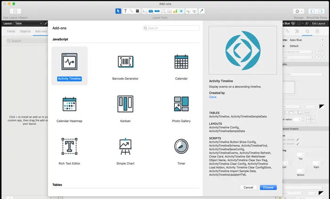Screen dimensions: 330x199
Task: Click the Corner radius input field
Action: (297, 119)
